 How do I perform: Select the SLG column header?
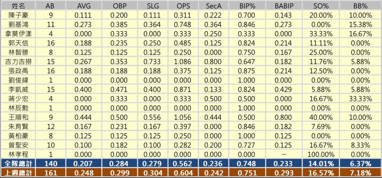pos(152,6)
